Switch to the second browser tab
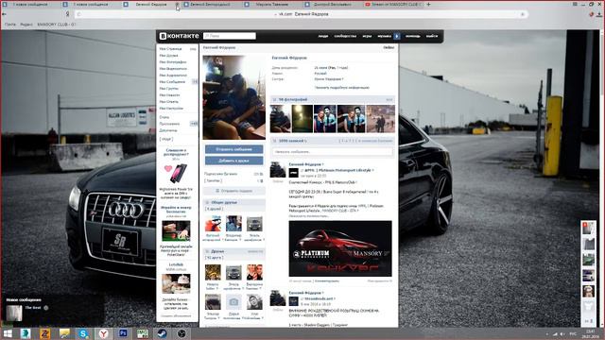The height and width of the screenshot is (340, 605). coord(91,4)
